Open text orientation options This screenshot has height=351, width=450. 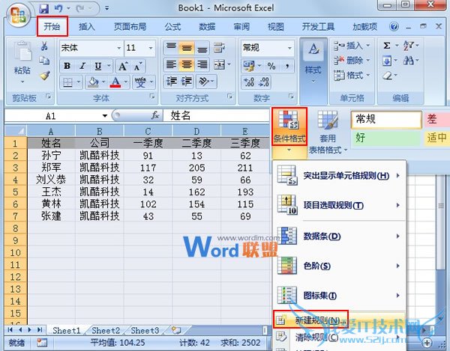tap(203, 82)
